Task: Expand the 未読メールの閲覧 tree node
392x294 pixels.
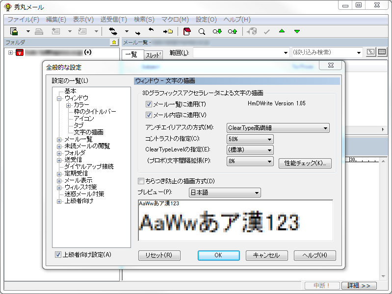Action: click(59, 147)
